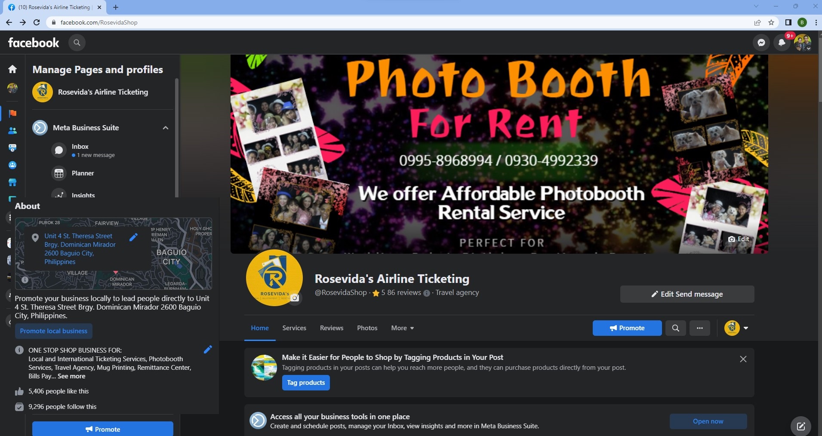Click the blue Promote button beside the tabs
Image resolution: width=822 pixels, height=436 pixels.
(x=627, y=328)
